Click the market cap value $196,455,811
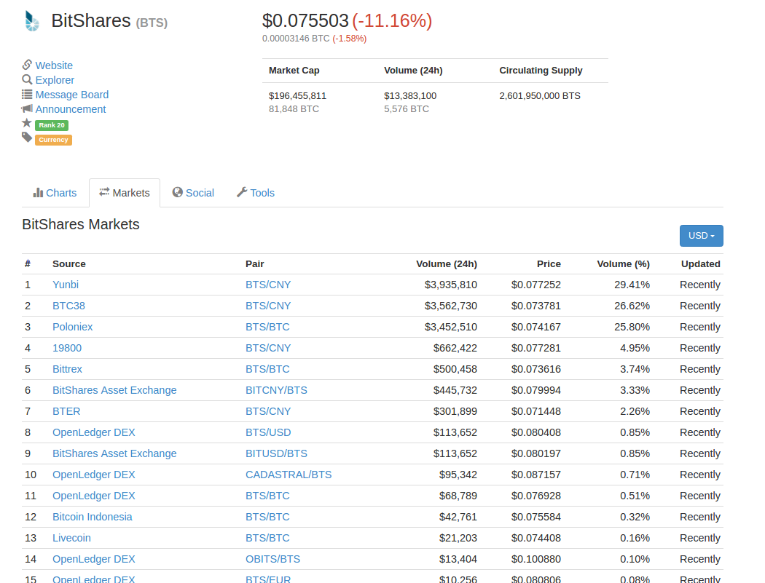Screen dimensions: 765x583 point(297,95)
